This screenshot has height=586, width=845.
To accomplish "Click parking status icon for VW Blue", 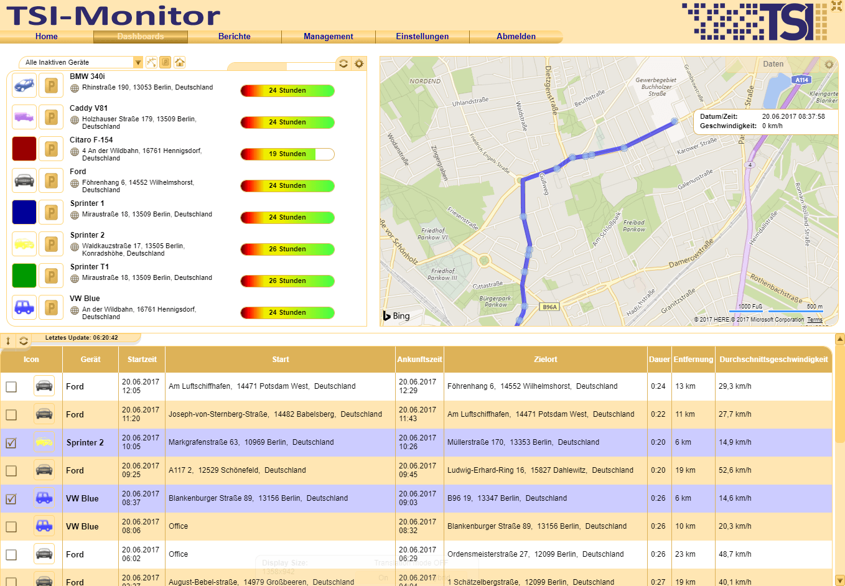I will (x=51, y=307).
